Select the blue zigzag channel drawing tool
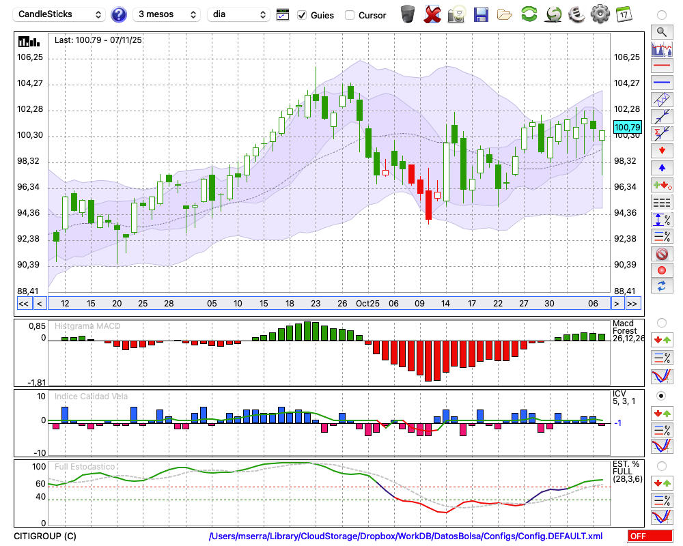Viewport: 683px width, 546px height. click(662, 100)
